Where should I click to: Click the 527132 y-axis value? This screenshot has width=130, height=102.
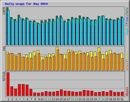point(4,76)
